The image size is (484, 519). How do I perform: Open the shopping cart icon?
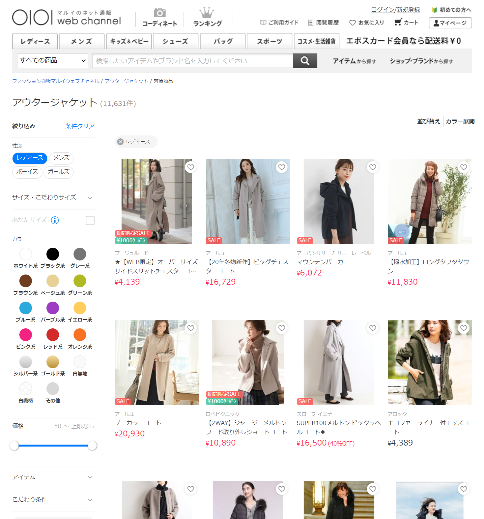(398, 22)
